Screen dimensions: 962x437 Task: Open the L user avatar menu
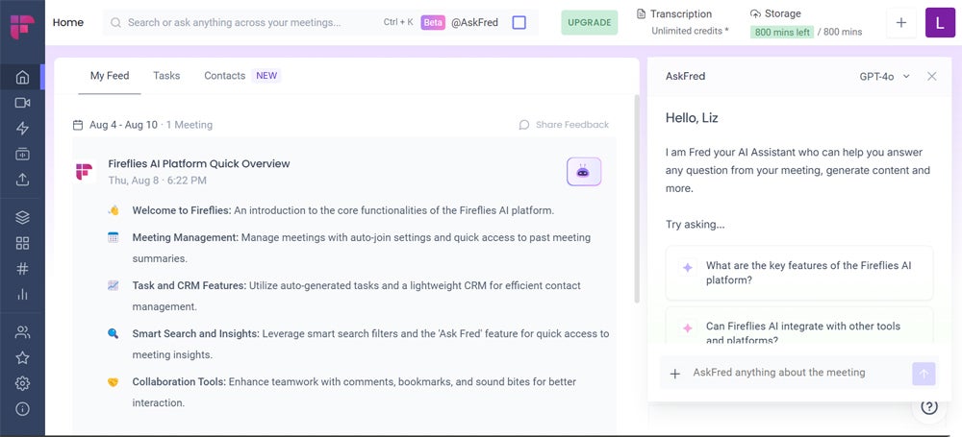pyautogui.click(x=940, y=22)
